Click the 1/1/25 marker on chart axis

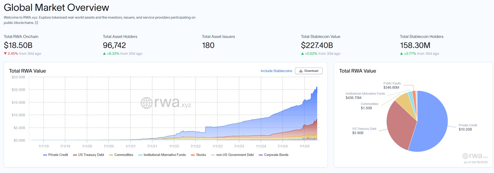(x=304, y=146)
